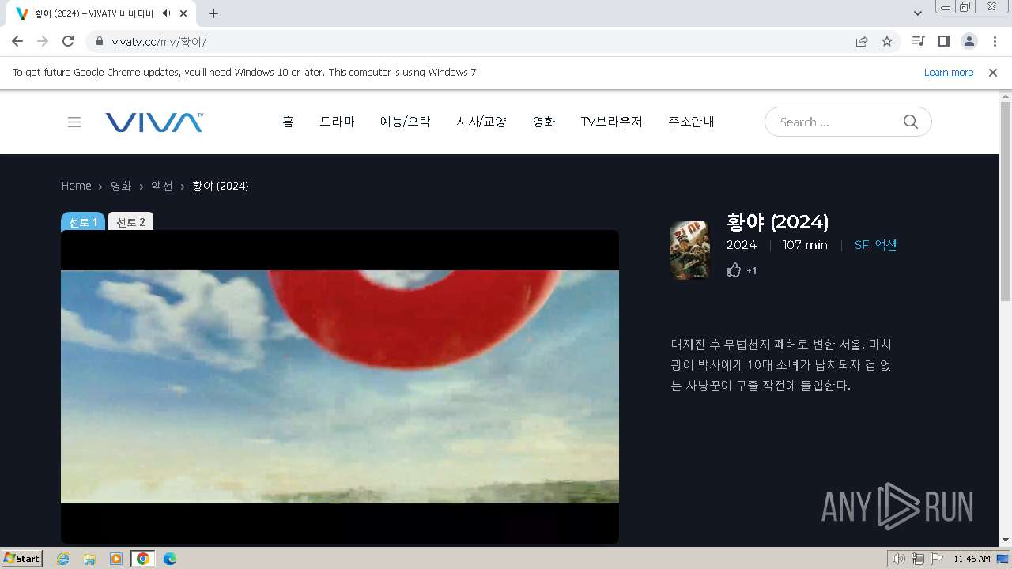
Task: Share this page icon
Action: (862, 41)
